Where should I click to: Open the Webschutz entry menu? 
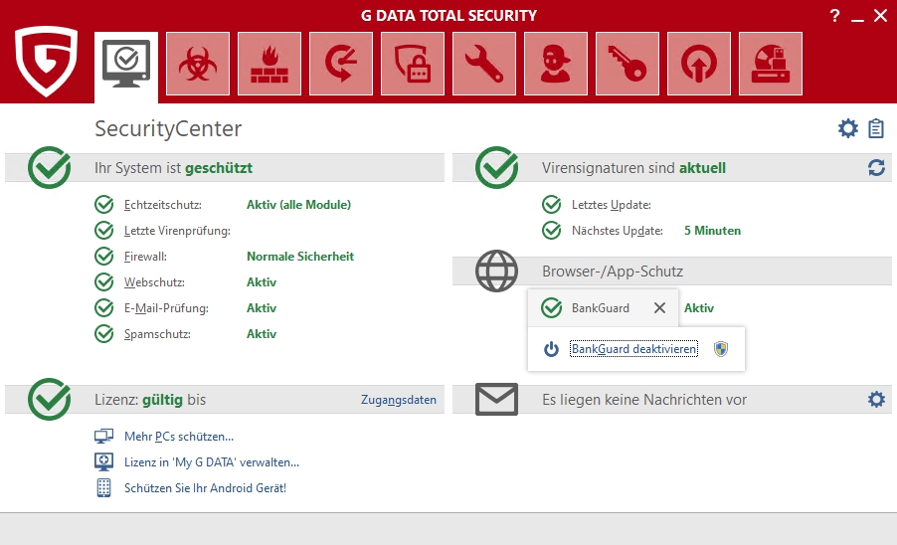[x=154, y=281]
